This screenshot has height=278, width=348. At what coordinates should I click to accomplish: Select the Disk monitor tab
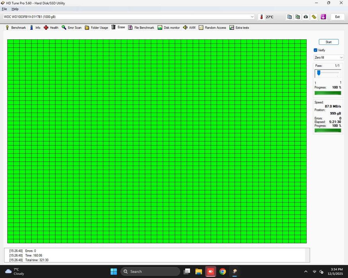point(169,27)
